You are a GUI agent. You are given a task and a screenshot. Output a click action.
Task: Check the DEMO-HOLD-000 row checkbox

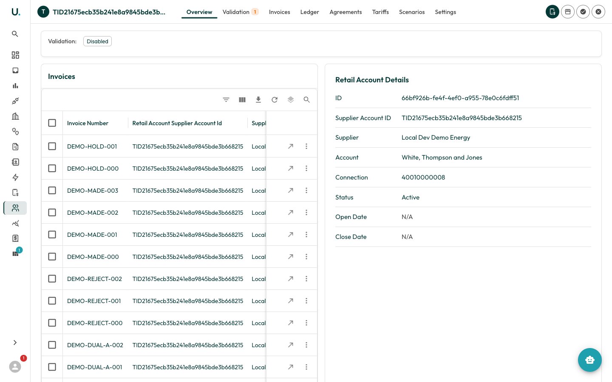point(52,169)
